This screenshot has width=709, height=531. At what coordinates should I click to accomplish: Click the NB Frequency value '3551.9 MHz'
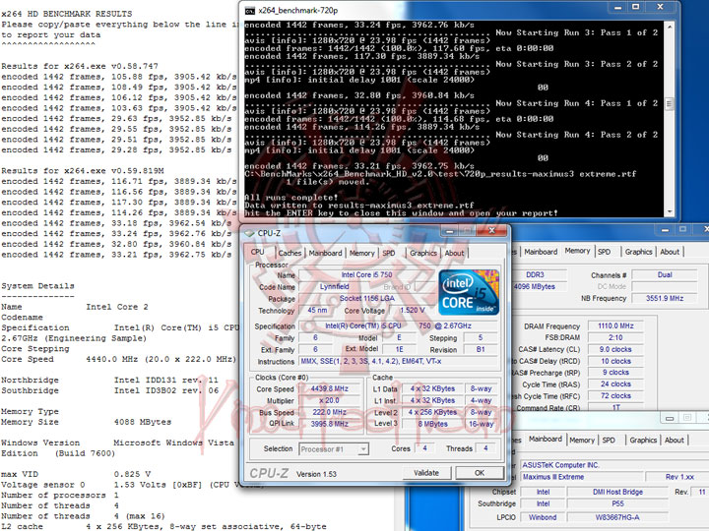tap(665, 299)
